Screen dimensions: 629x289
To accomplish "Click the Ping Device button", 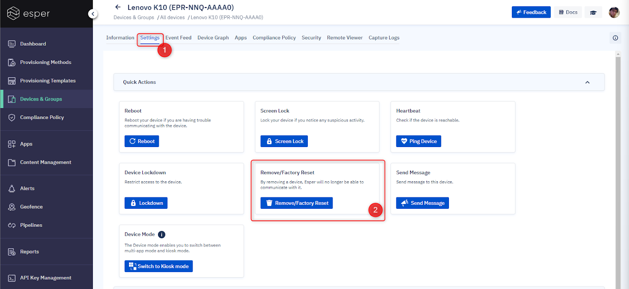I will tap(419, 141).
